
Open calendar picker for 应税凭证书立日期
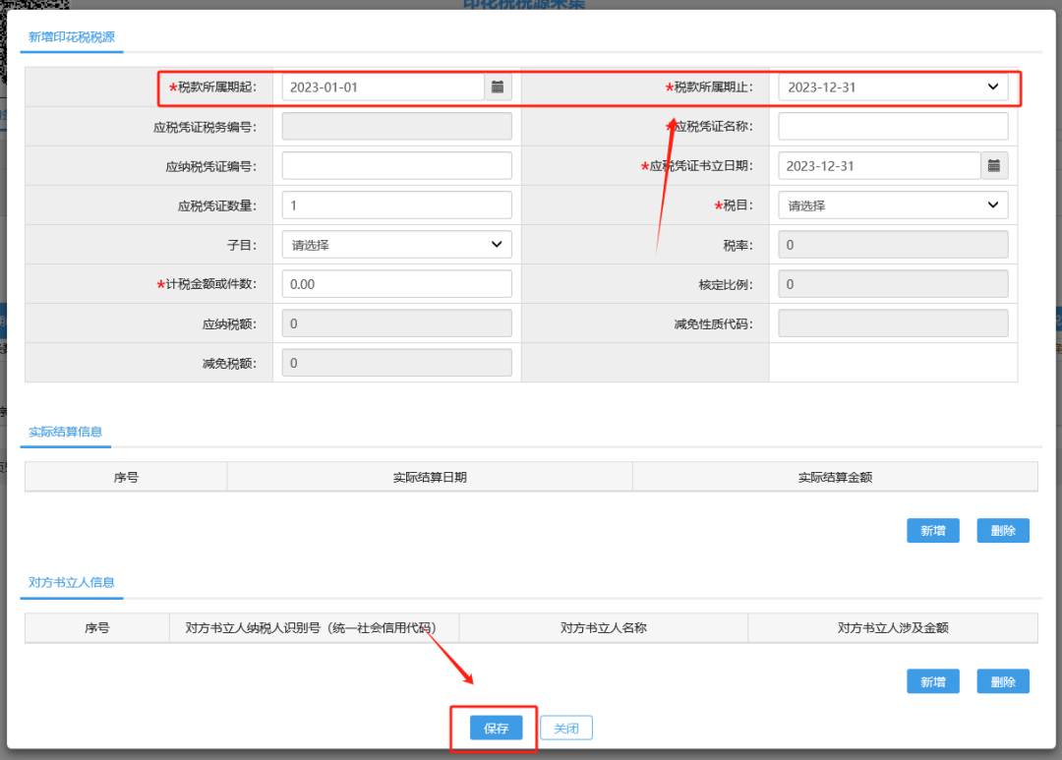994,166
